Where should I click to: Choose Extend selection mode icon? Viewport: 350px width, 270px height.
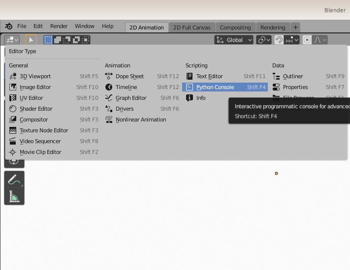coord(58,40)
